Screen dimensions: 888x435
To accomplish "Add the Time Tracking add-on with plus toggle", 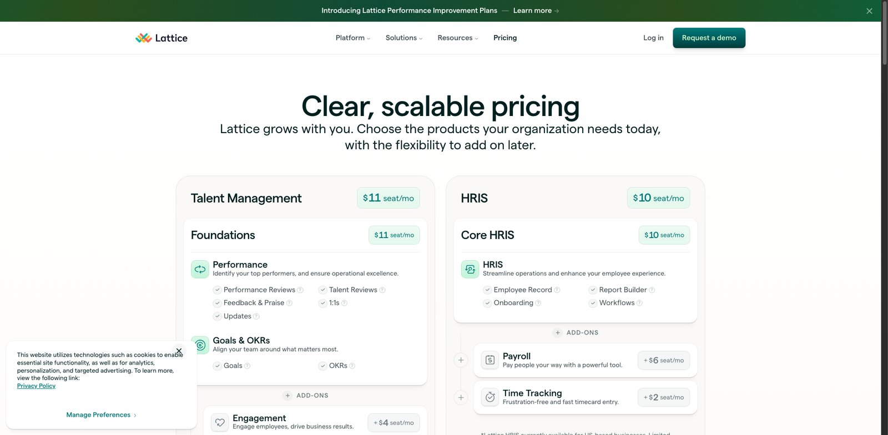I will coord(461,397).
